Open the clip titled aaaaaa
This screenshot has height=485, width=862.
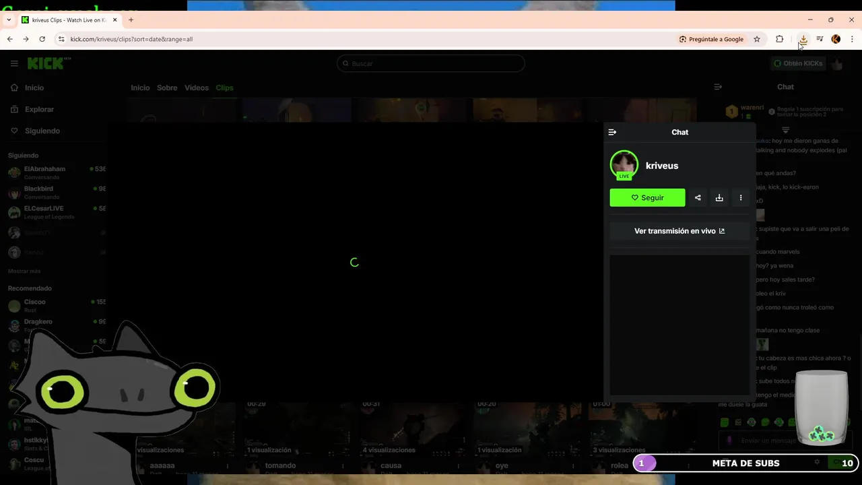click(x=162, y=465)
